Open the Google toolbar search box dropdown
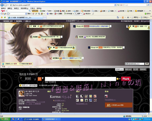Screen dimensions: 152x121 [26, 14]
